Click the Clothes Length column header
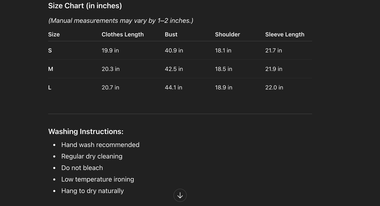 [x=123, y=35]
